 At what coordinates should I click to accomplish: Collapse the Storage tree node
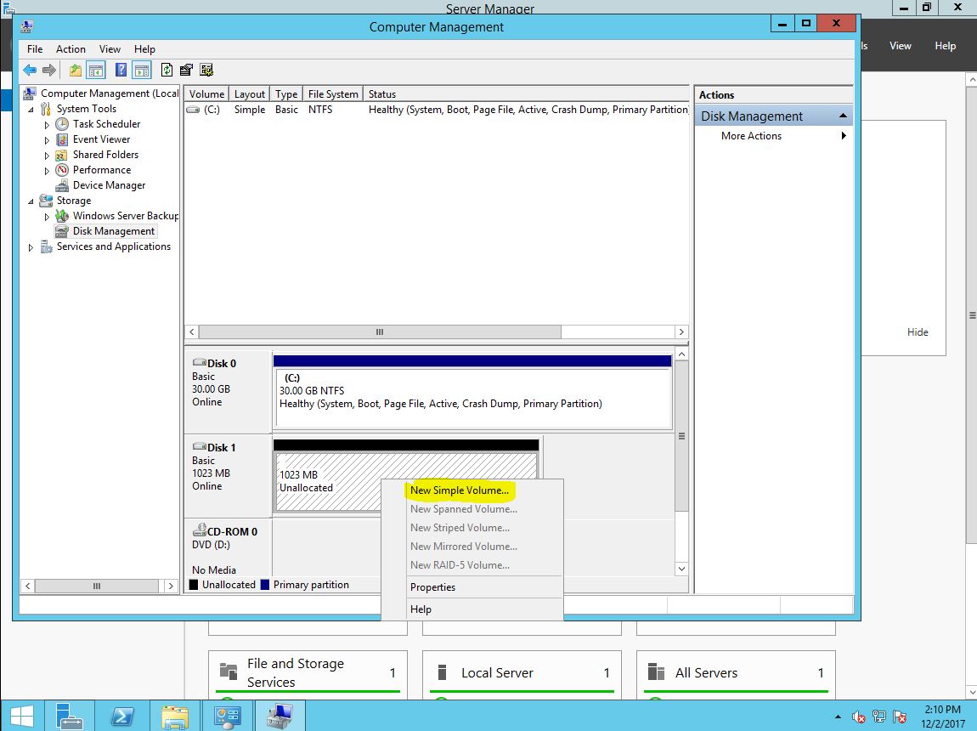click(31, 201)
